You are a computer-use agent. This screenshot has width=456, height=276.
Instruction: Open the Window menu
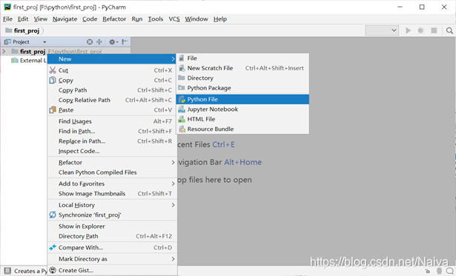pyautogui.click(x=196, y=19)
